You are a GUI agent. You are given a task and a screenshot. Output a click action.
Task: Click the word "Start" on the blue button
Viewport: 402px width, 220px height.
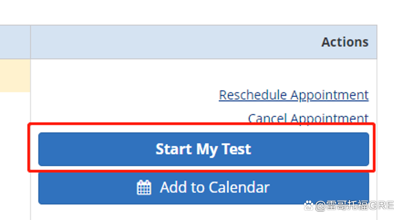pyautogui.click(x=173, y=149)
